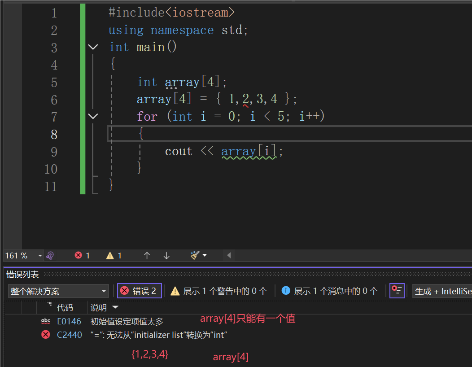Click 'int array[4];' declaration on line 5

click(x=182, y=82)
